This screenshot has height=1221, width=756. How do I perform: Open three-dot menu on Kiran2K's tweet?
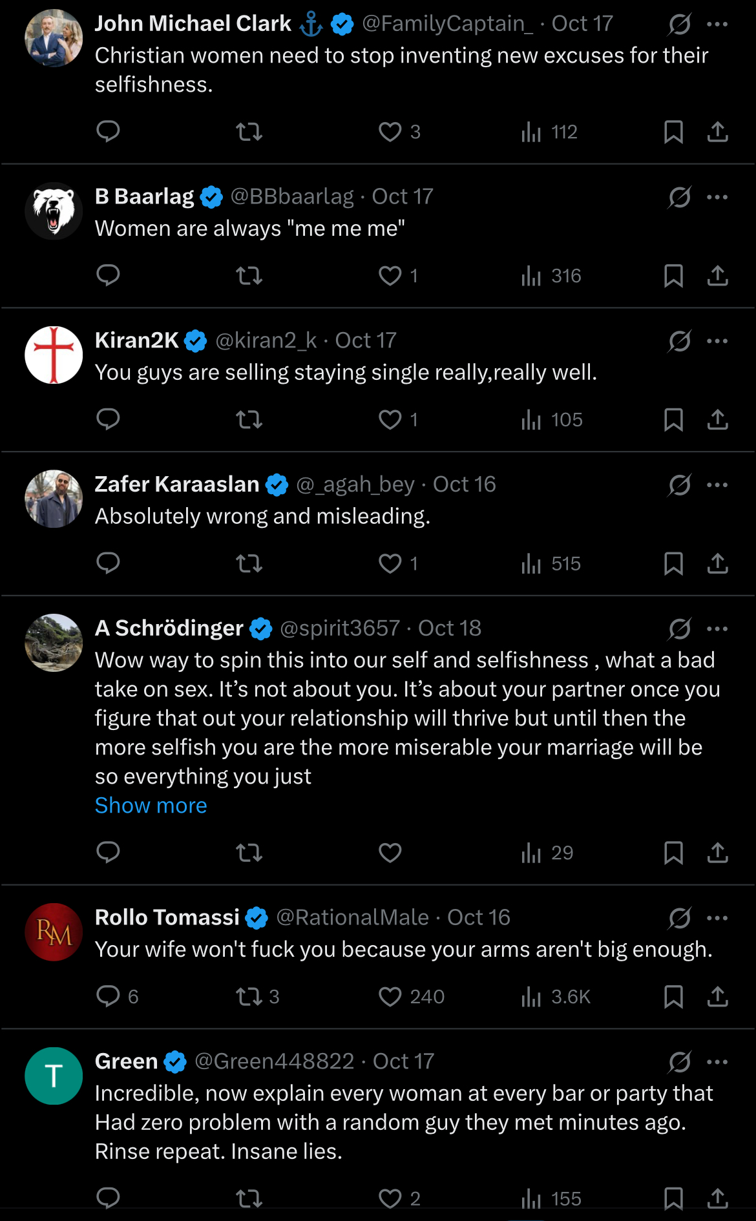coord(717,341)
